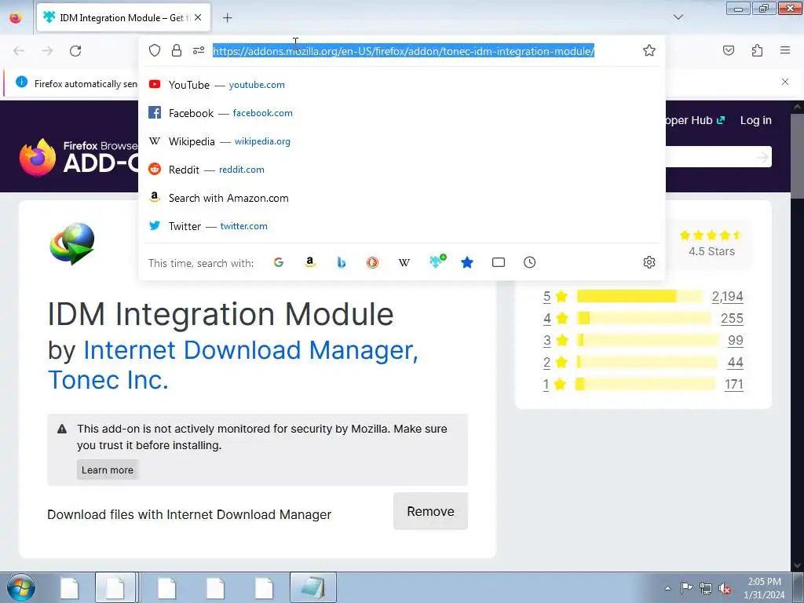The image size is (804, 603).
Task: Open a new tab
Action: tap(228, 18)
